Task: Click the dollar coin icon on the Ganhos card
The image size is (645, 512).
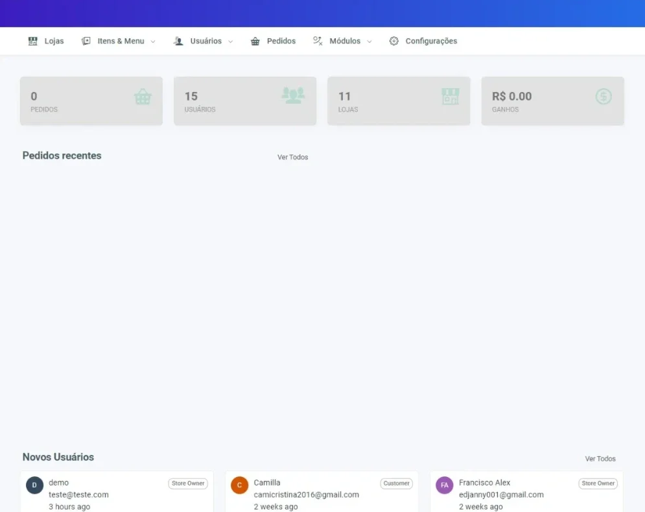Action: [604, 97]
